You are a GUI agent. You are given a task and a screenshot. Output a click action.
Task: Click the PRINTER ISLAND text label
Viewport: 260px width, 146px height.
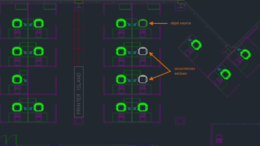(x=79, y=93)
